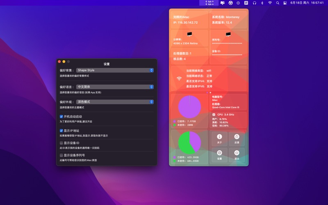328x205 pixels.
Task: Click the round globe icon in menu bar
Action: (x=230, y=3)
